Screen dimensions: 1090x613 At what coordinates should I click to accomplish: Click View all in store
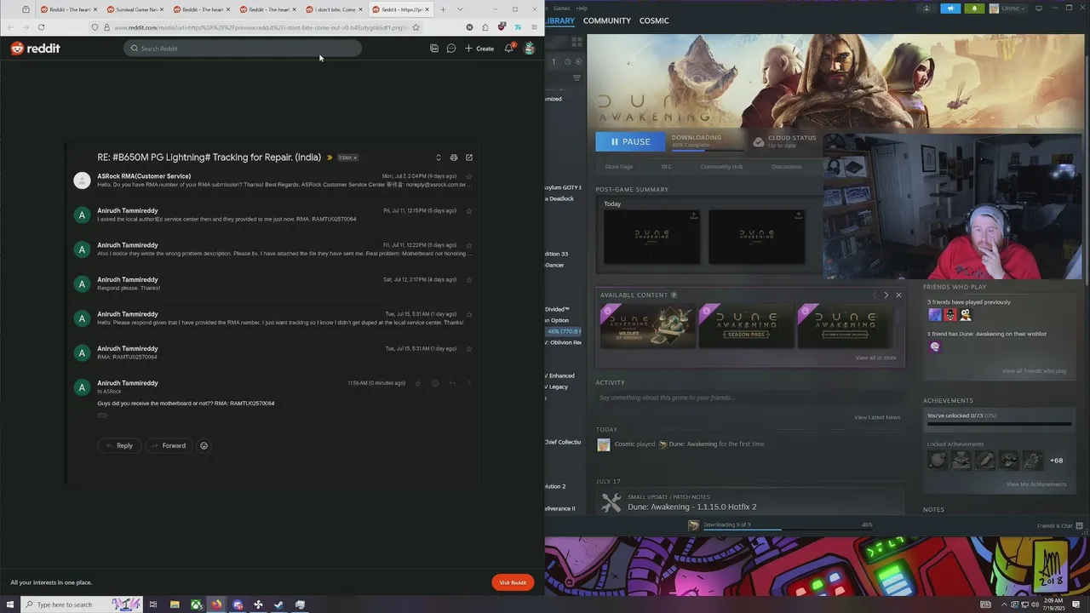875,358
